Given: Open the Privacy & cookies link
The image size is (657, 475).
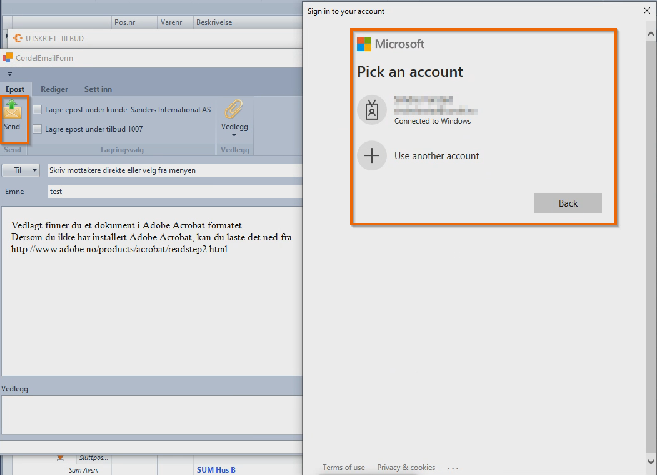Looking at the screenshot, I should pyautogui.click(x=406, y=468).
